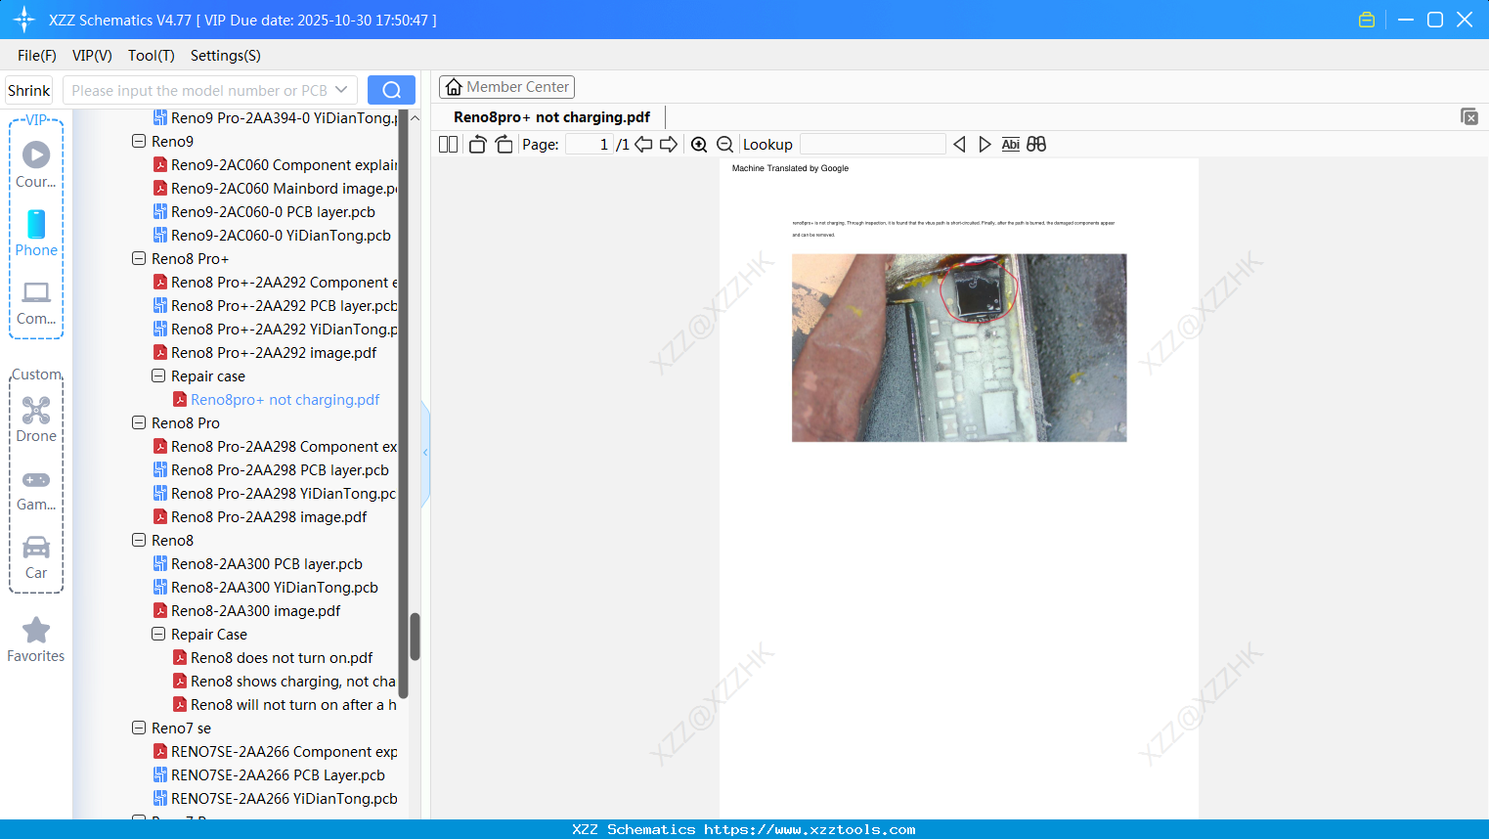Select the Game console category

point(36,490)
